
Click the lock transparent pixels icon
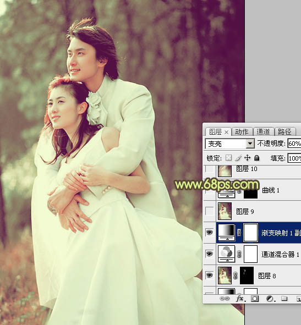click(x=228, y=158)
